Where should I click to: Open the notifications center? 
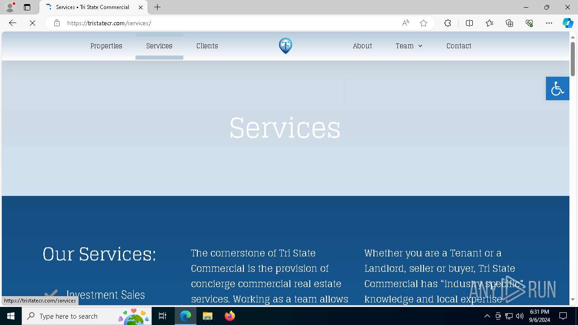(563, 316)
